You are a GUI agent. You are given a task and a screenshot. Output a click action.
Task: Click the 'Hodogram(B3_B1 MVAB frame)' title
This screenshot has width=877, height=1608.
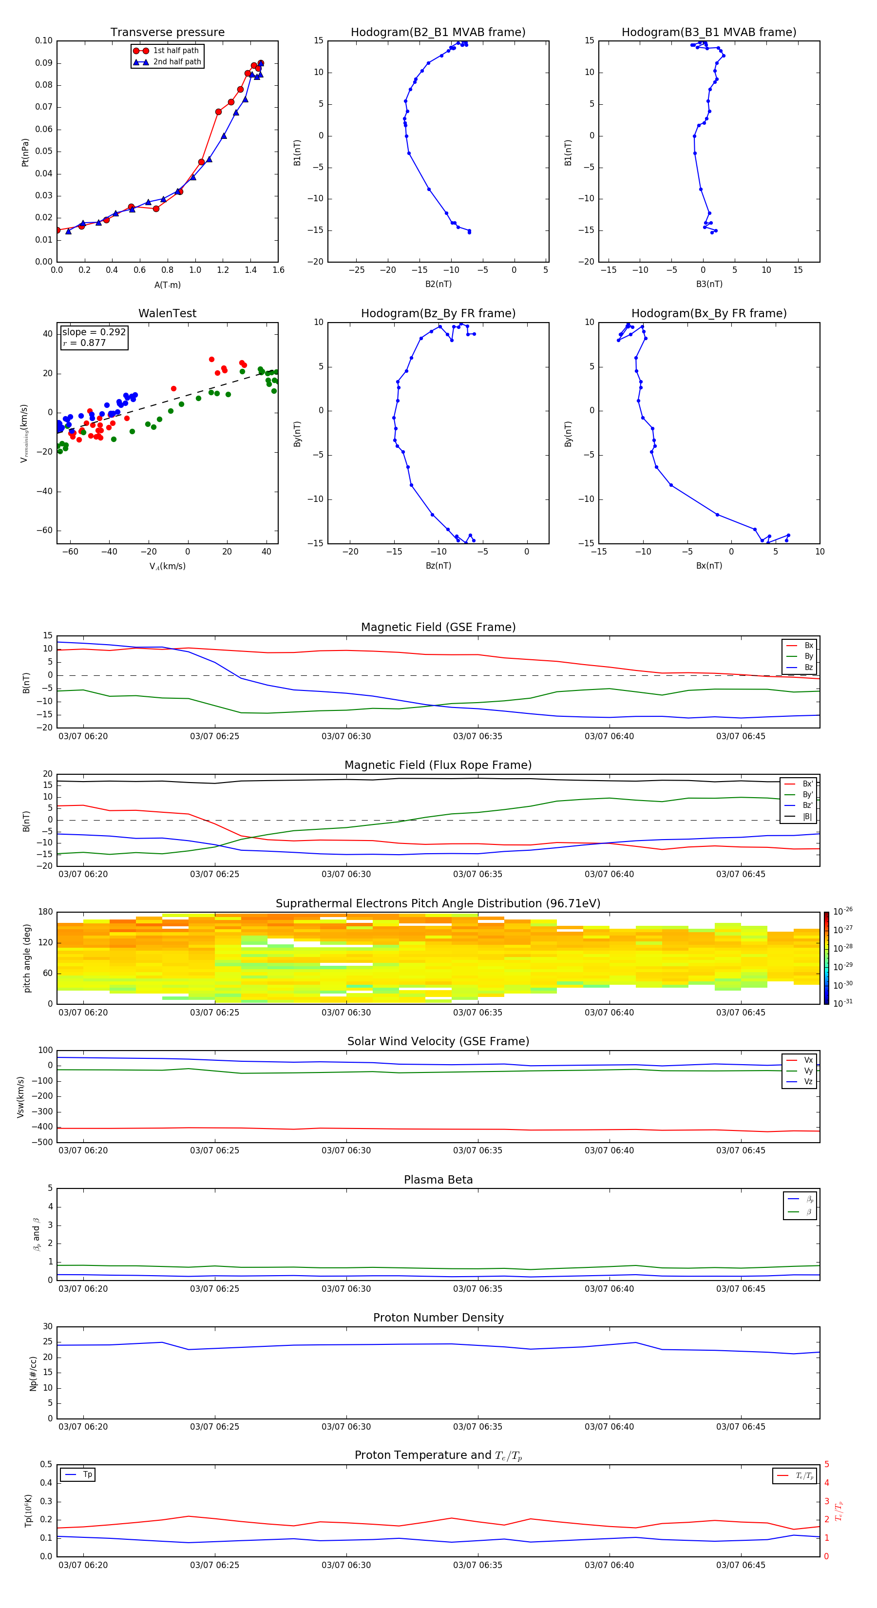[x=708, y=33]
